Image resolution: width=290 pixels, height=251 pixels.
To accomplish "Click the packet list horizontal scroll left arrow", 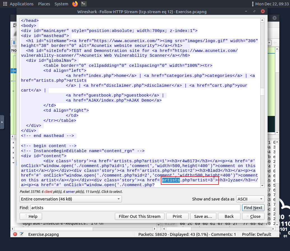I will pos(12,136).
